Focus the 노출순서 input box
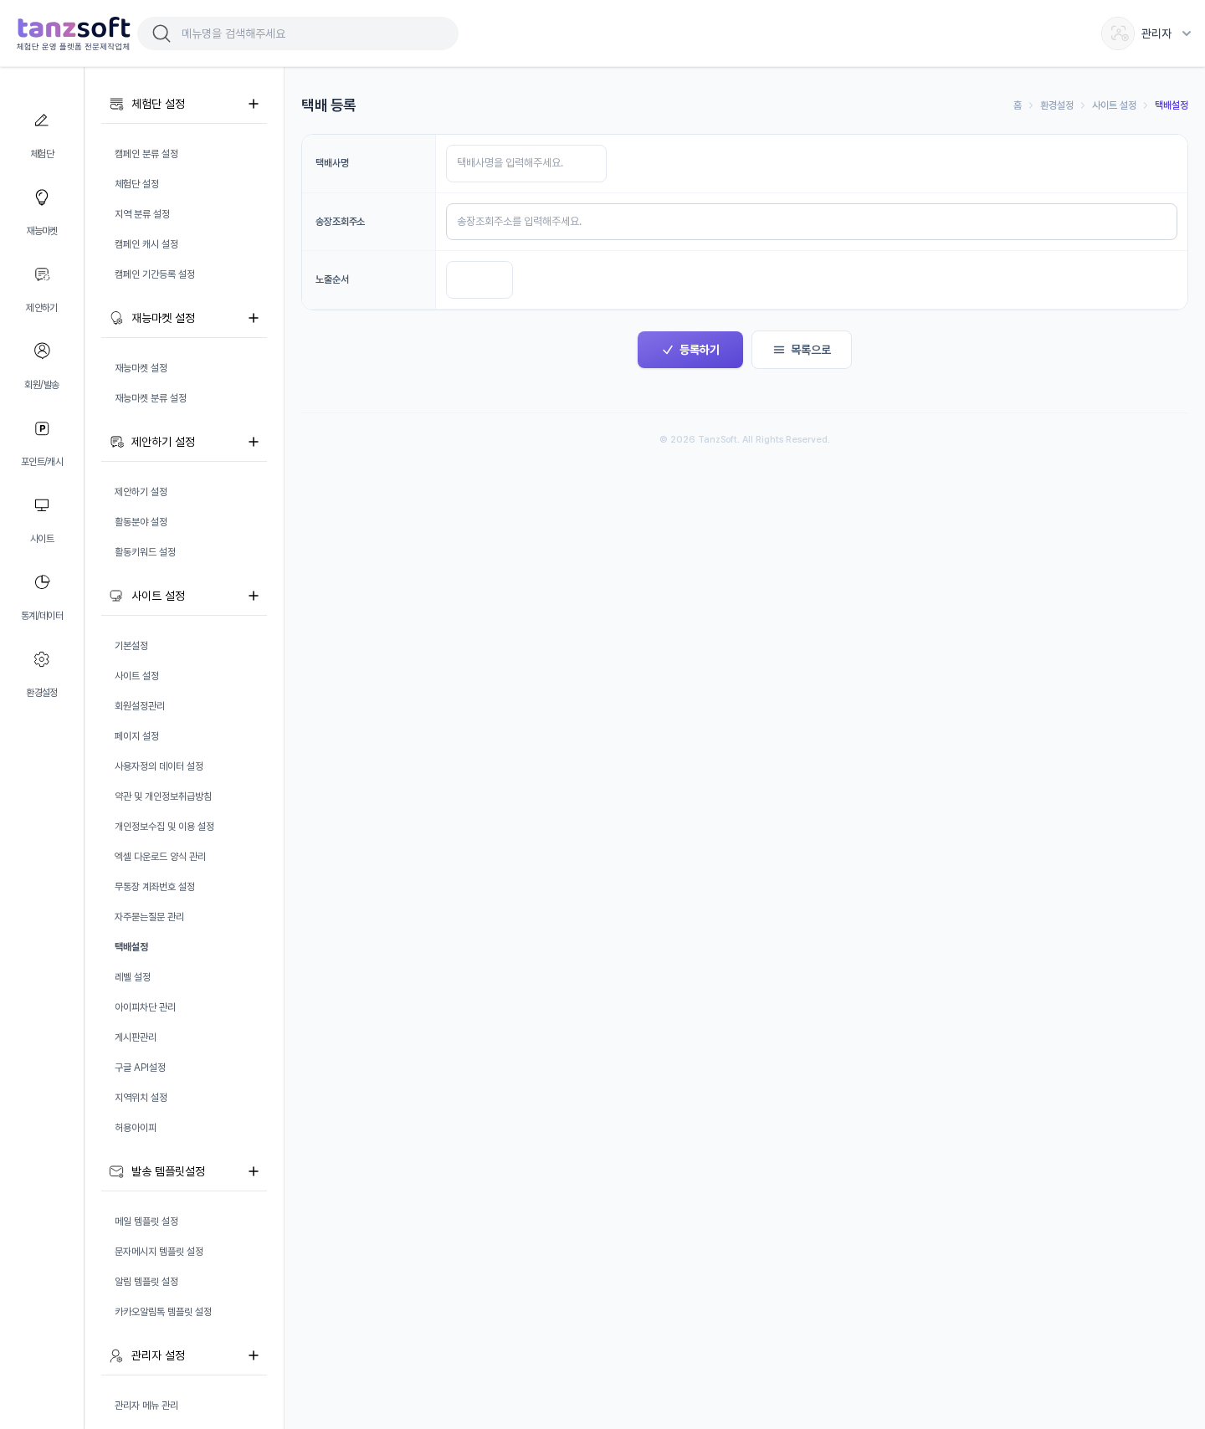The width and height of the screenshot is (1205, 1429). point(479,279)
